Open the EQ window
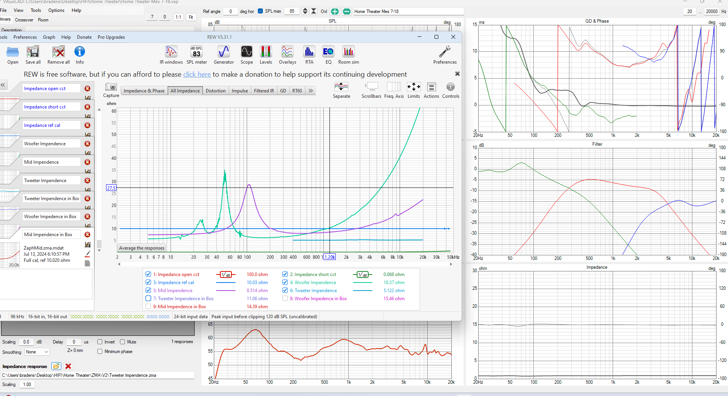The image size is (728, 396). [328, 55]
